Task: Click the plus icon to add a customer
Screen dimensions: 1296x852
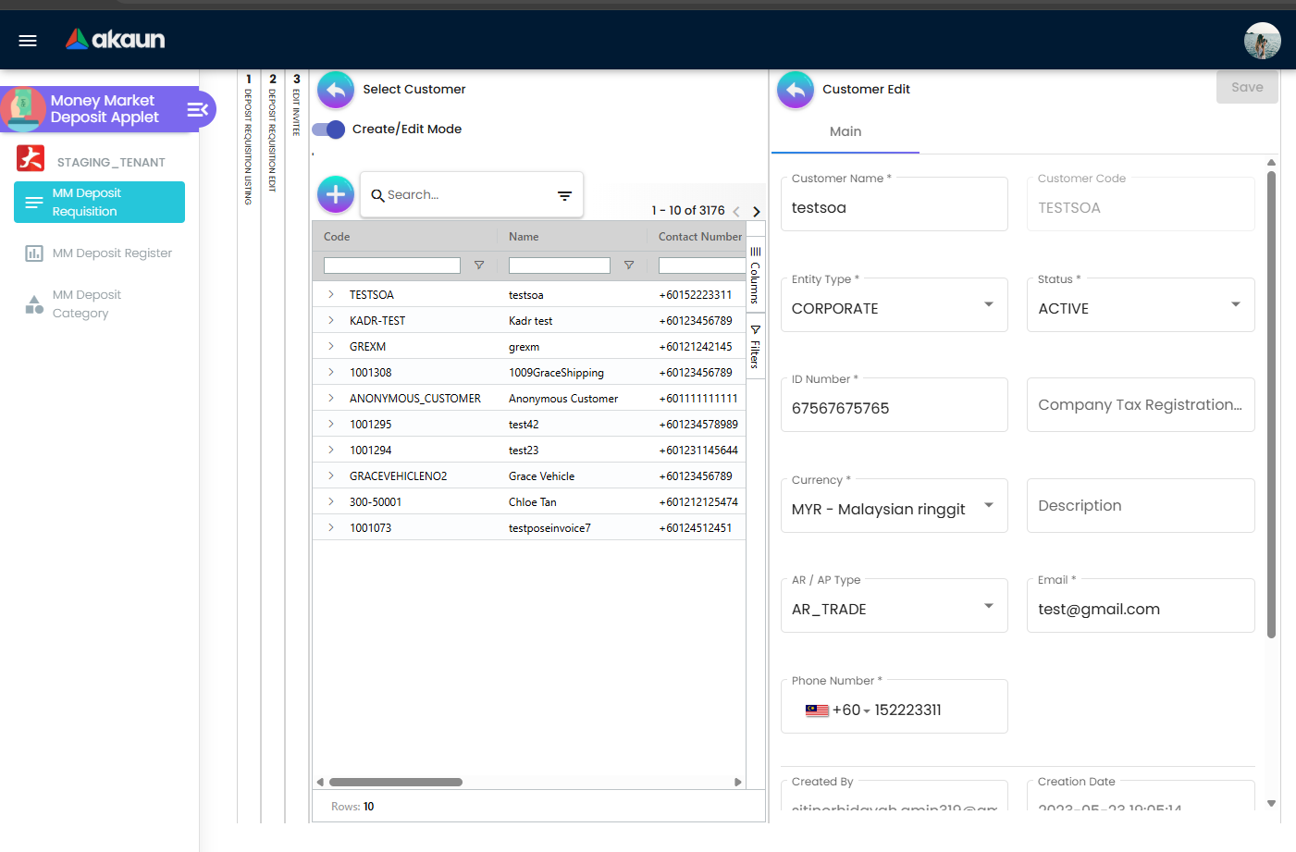Action: (335, 194)
